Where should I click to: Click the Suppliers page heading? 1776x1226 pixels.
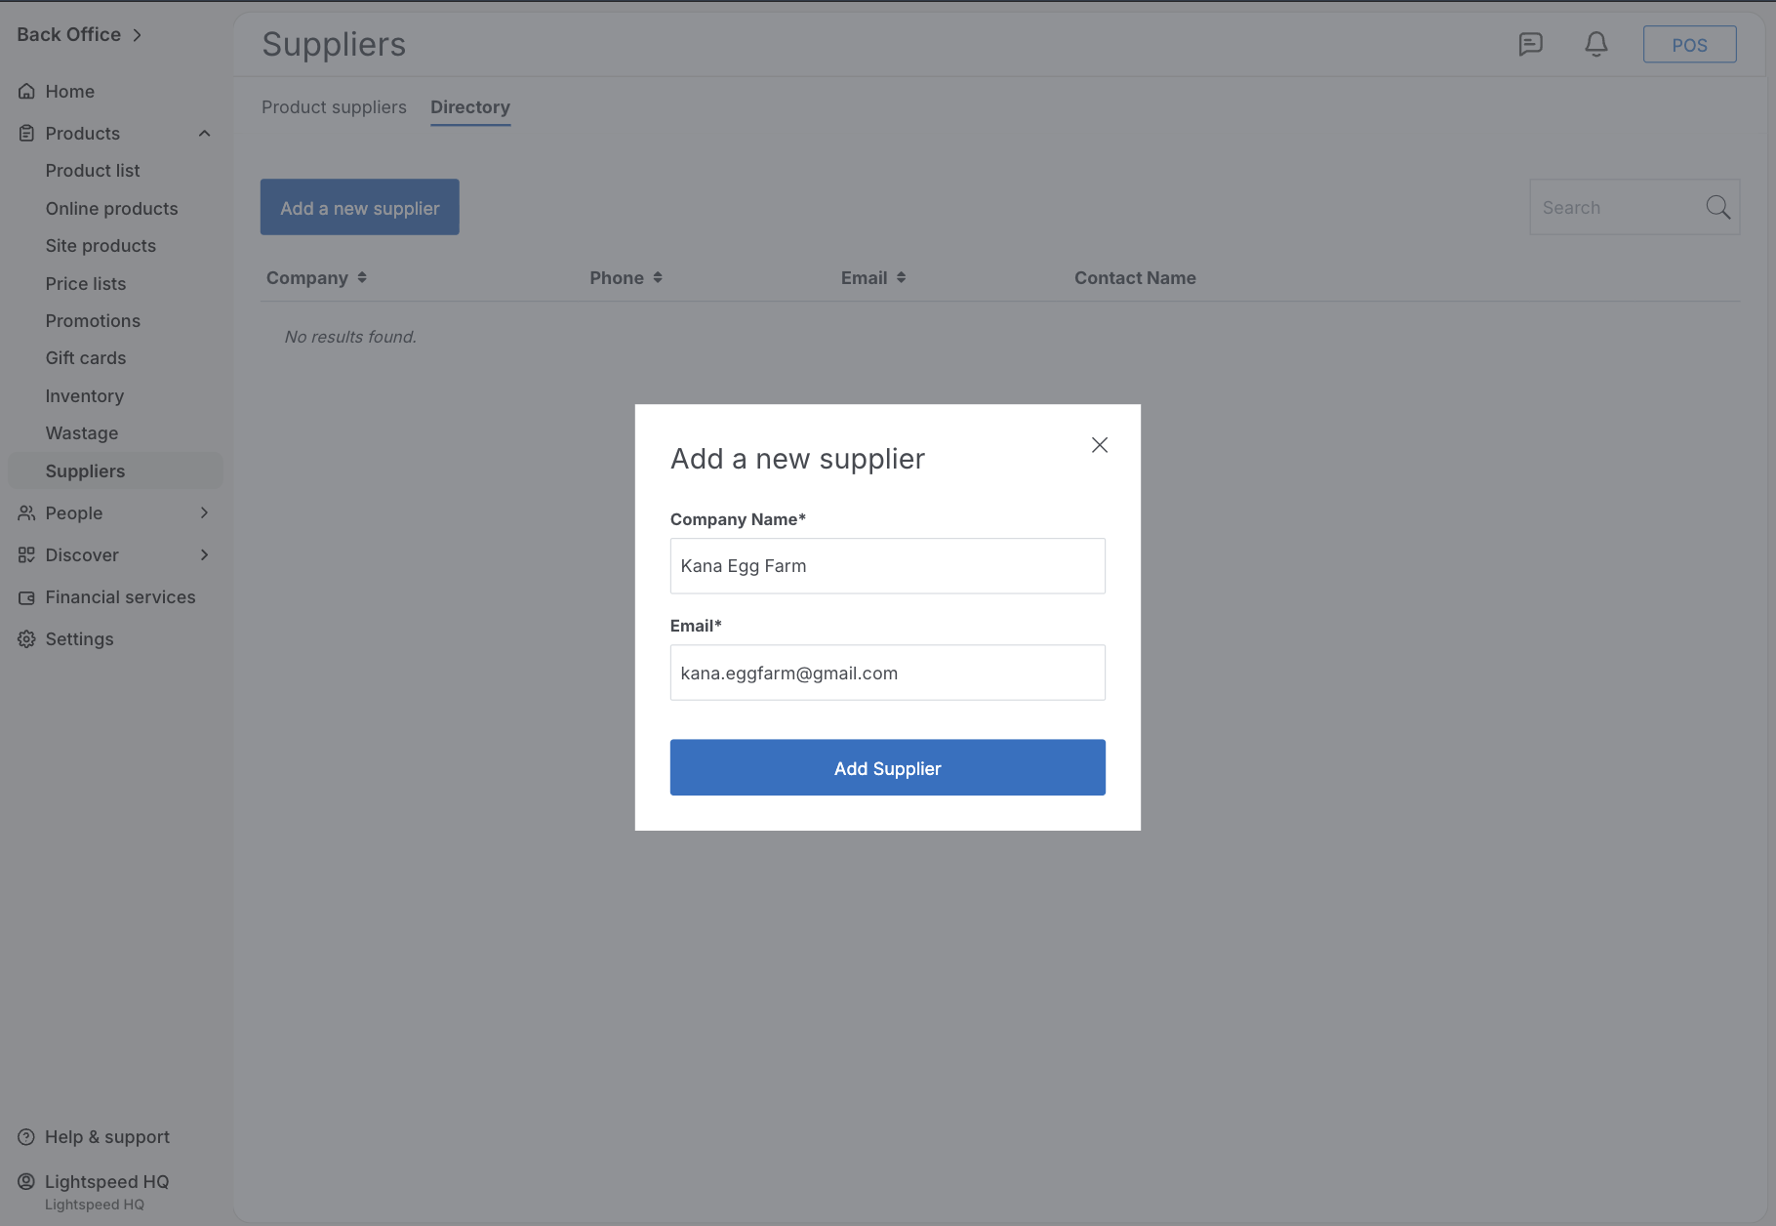(334, 45)
